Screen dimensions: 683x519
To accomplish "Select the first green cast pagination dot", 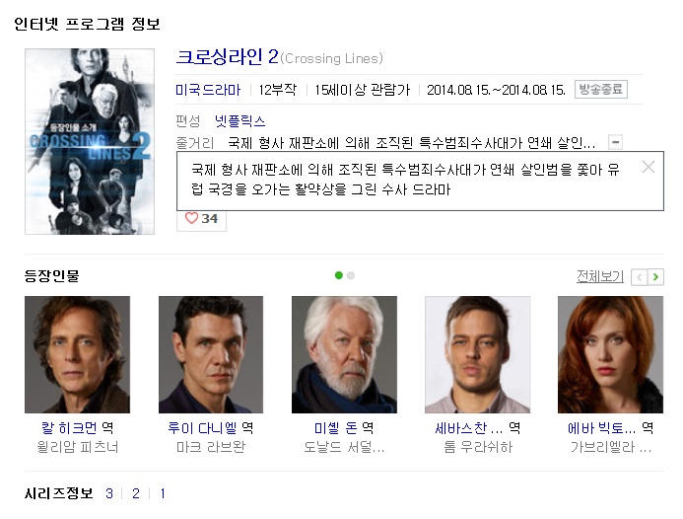I will coord(338,275).
